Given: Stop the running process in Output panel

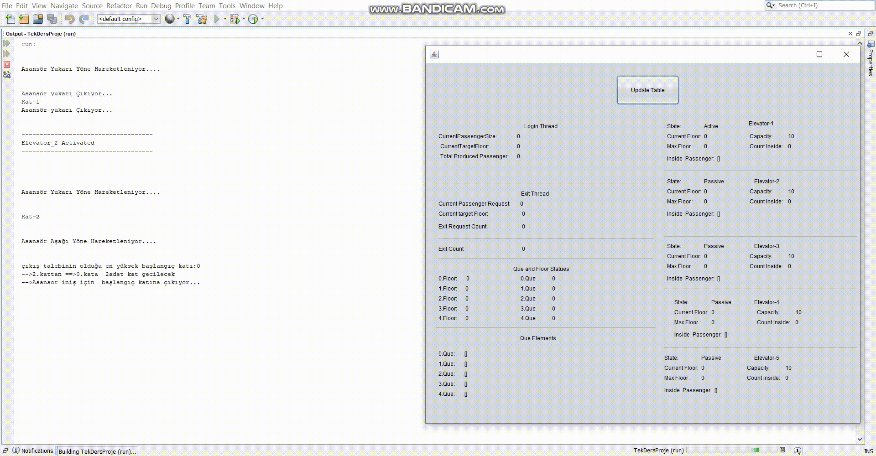Looking at the screenshot, I should pyautogui.click(x=7, y=64).
